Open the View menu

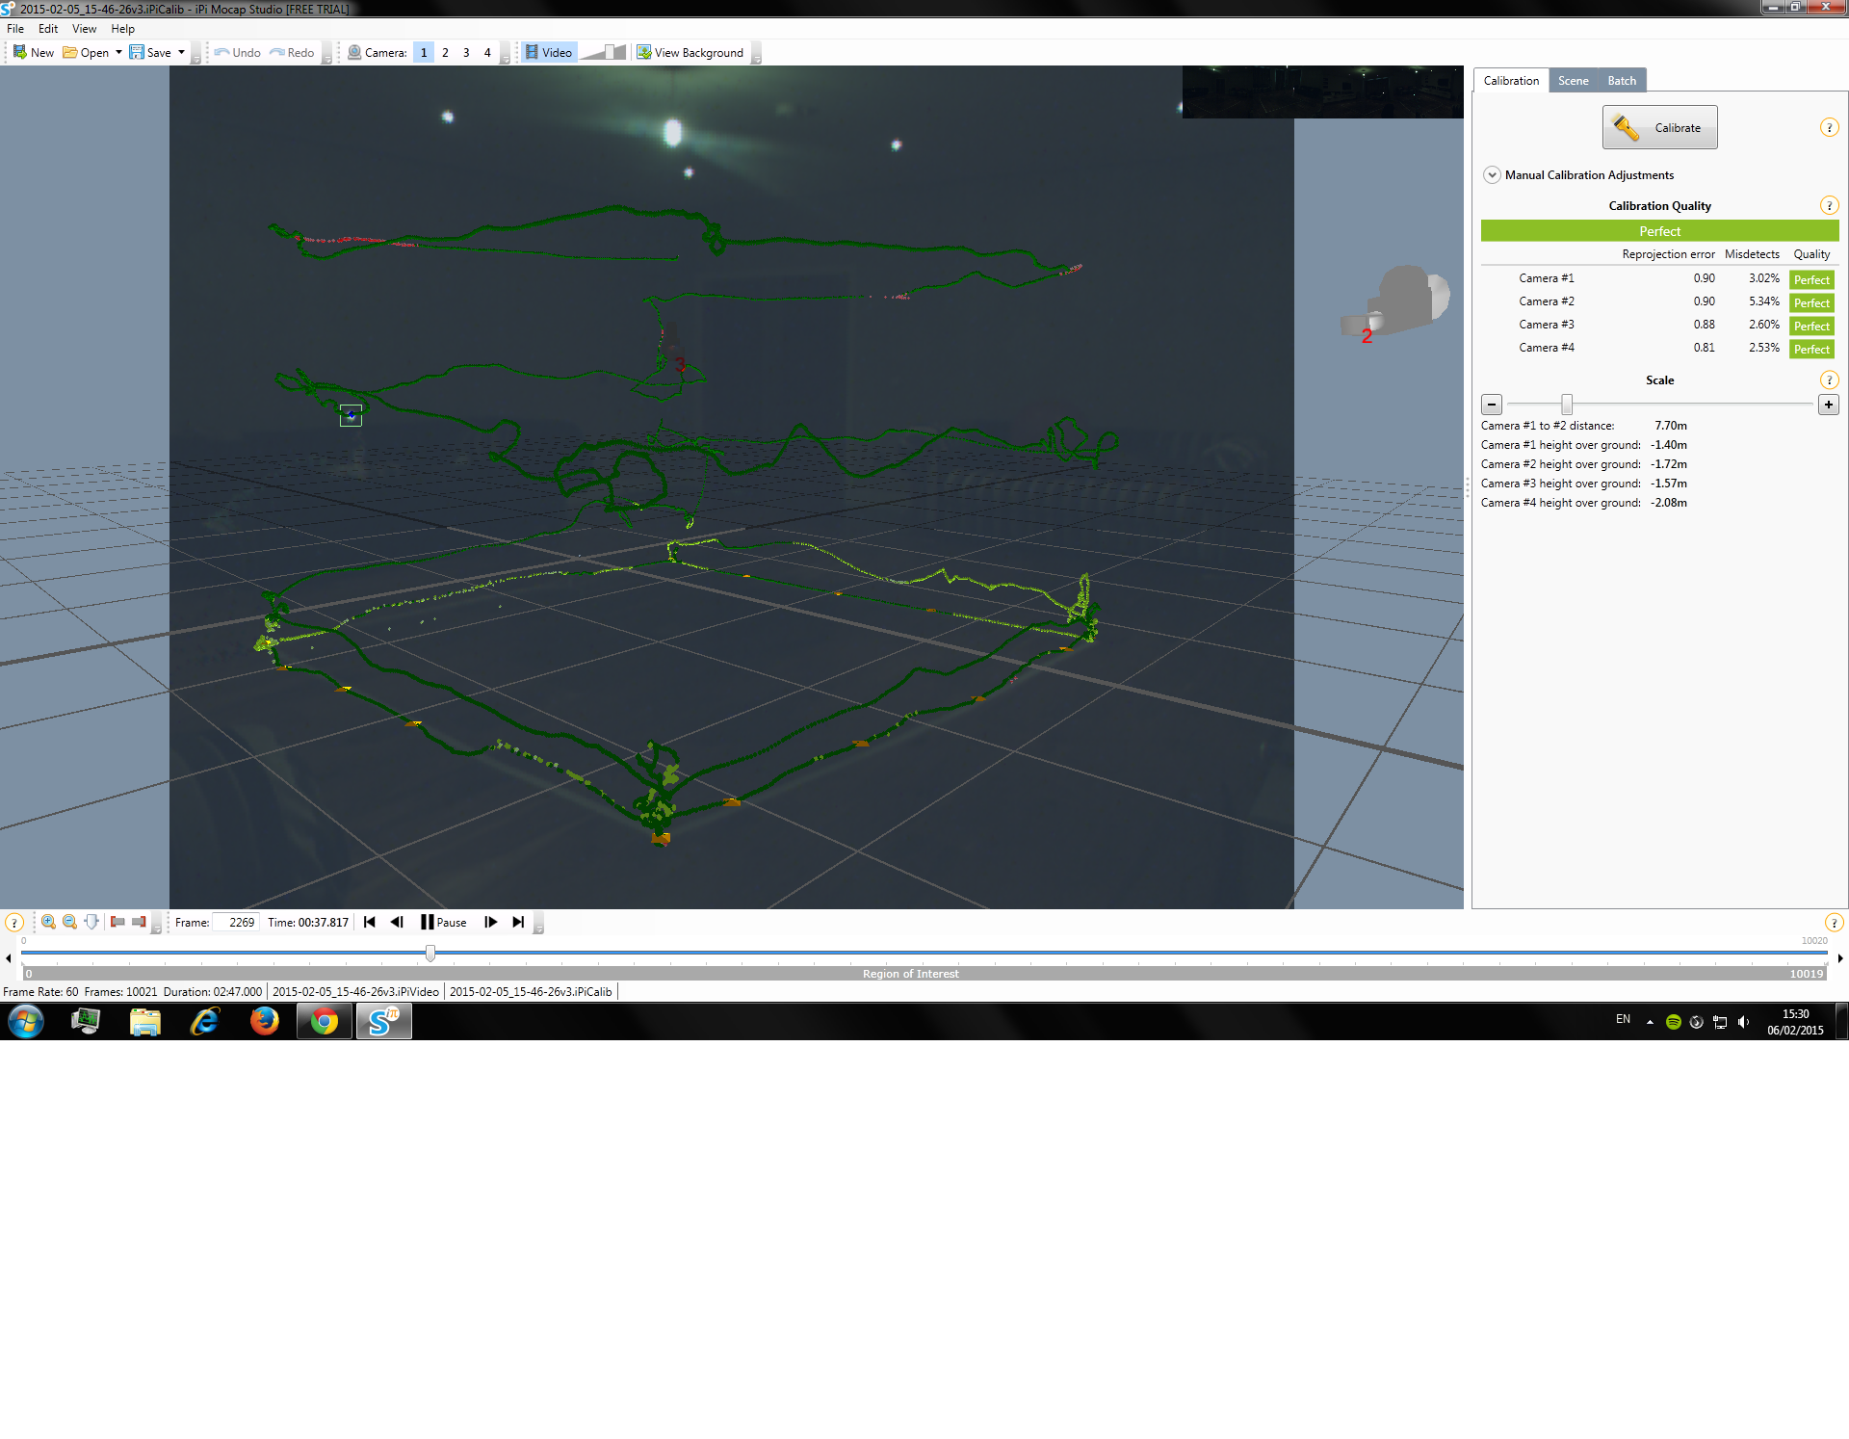point(84,28)
